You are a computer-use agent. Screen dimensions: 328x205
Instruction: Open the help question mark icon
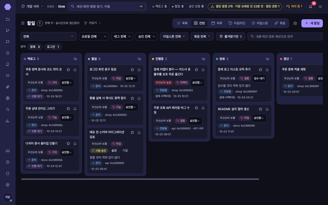tap(8, 162)
